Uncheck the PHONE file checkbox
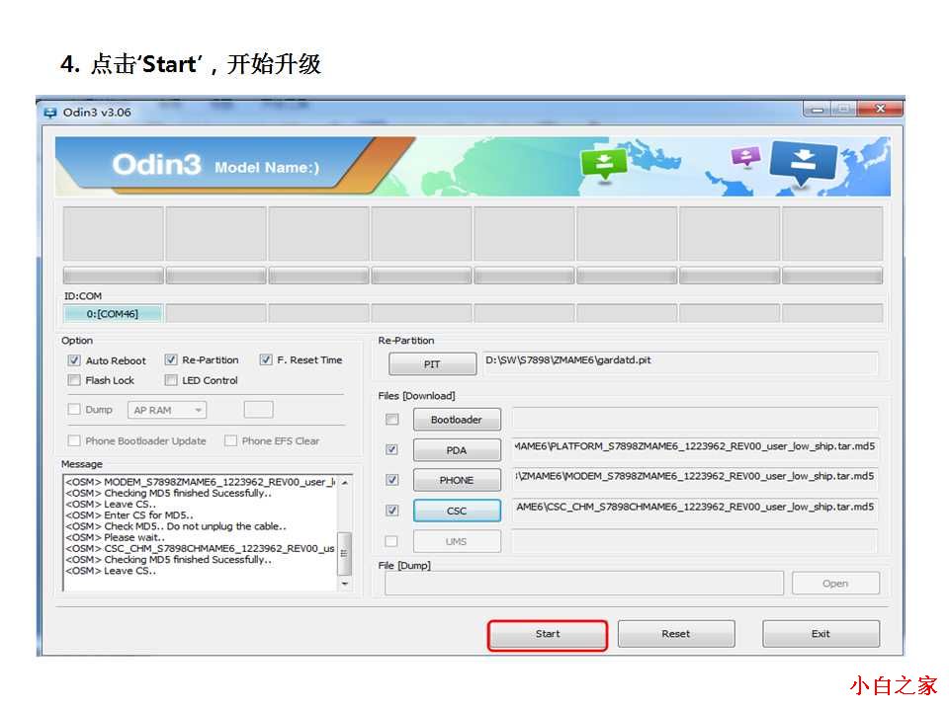The width and height of the screenshot is (949, 711). pyautogui.click(x=392, y=480)
